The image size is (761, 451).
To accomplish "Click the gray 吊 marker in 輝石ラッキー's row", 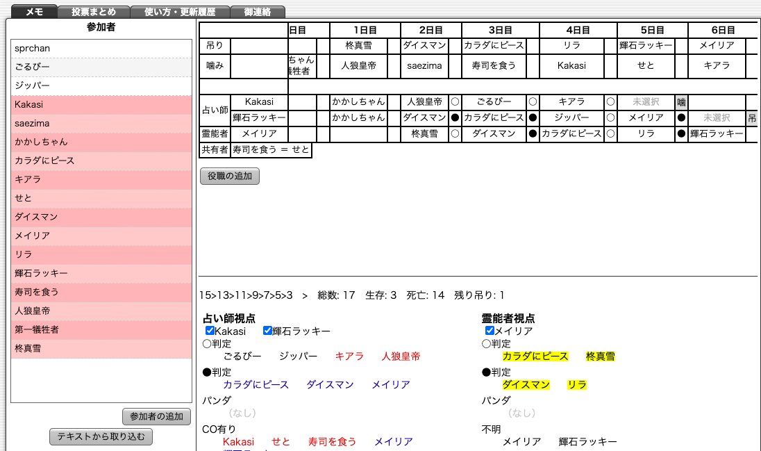I will coord(752,117).
